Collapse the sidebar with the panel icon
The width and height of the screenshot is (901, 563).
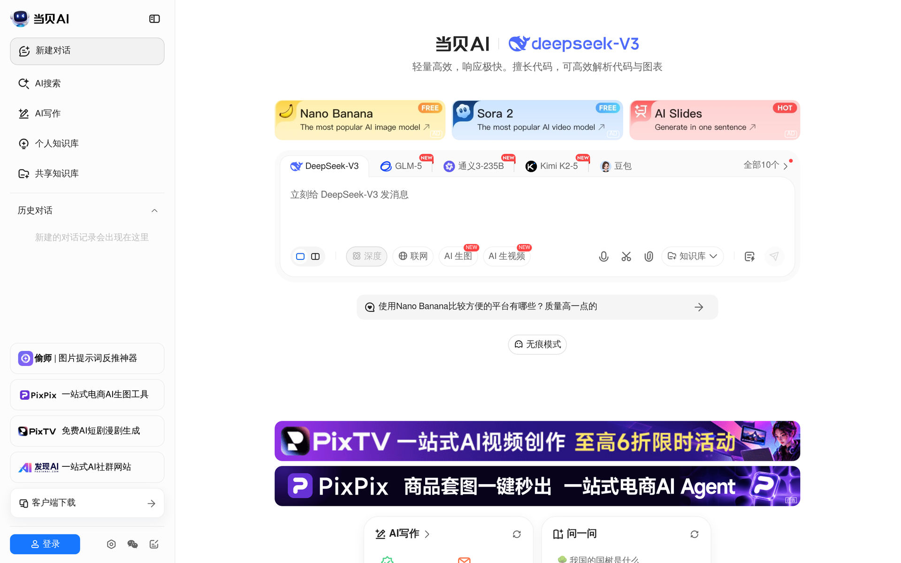tap(154, 19)
